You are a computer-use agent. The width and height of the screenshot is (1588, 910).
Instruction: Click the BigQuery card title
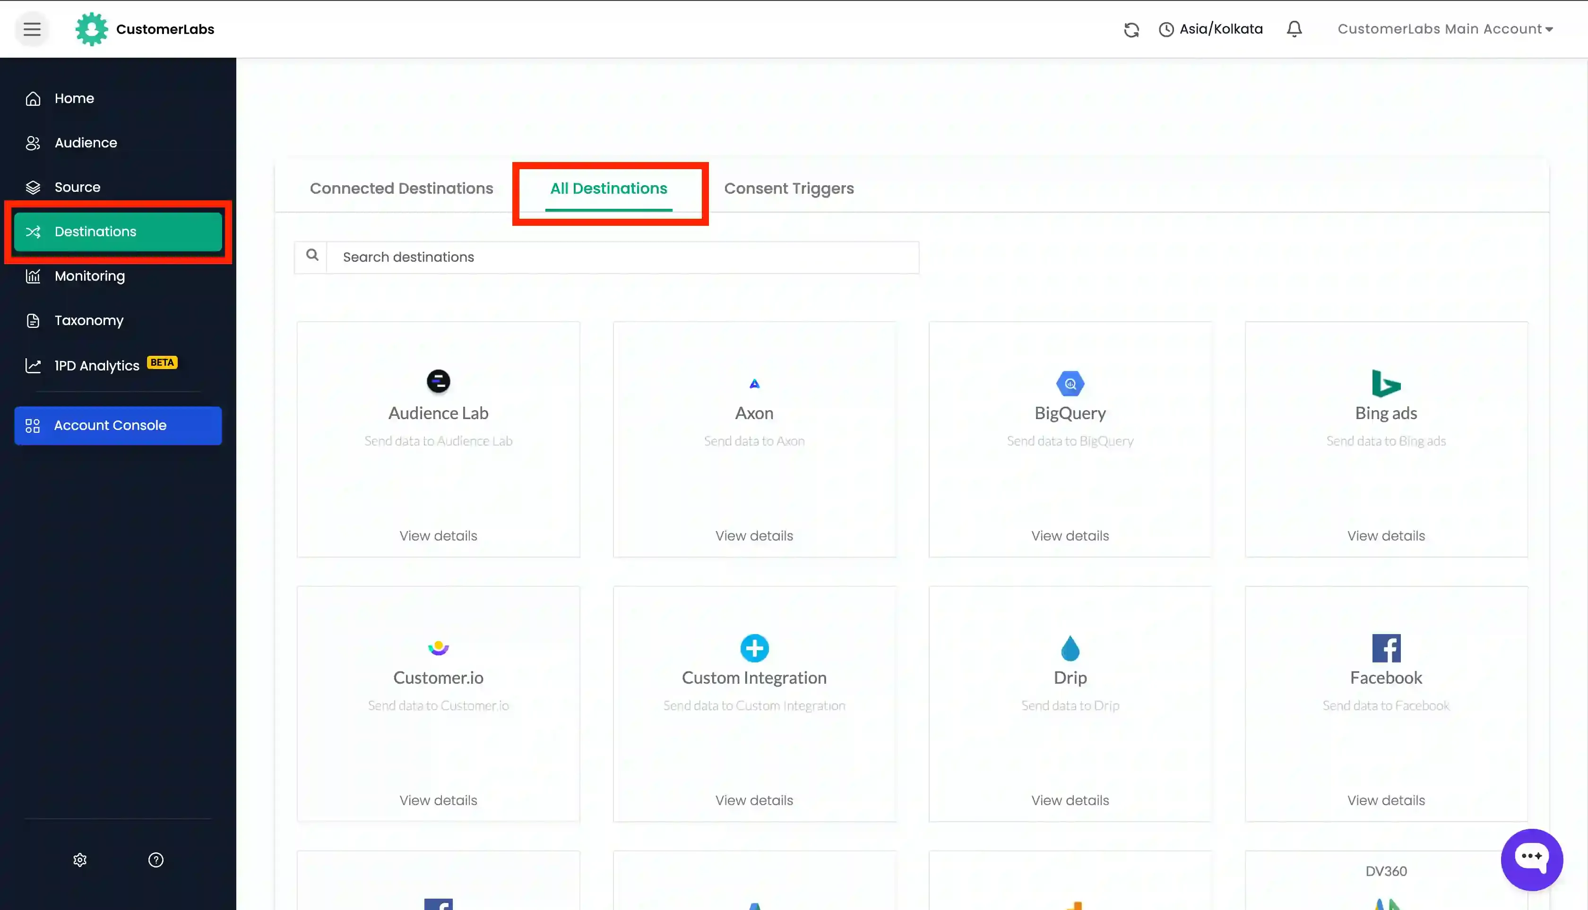1070,413
